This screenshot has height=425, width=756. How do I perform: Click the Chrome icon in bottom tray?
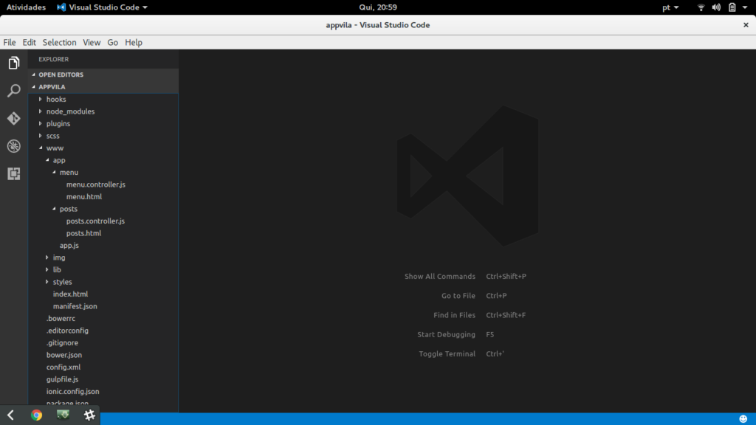coord(36,415)
